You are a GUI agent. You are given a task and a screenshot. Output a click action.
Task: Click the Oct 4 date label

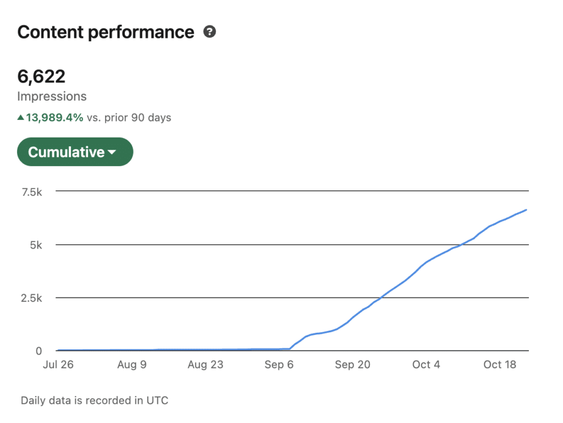pyautogui.click(x=426, y=365)
